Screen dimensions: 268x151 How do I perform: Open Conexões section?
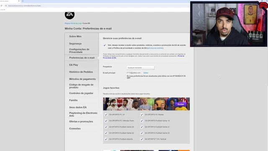(75, 129)
